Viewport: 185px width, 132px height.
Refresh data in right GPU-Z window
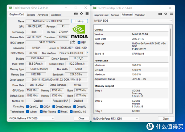166,14
